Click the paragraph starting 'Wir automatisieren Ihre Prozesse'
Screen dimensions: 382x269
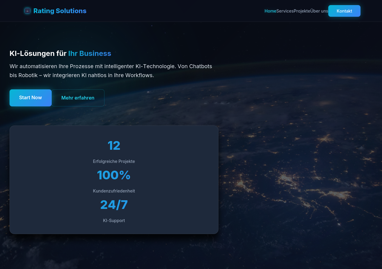coord(111,71)
